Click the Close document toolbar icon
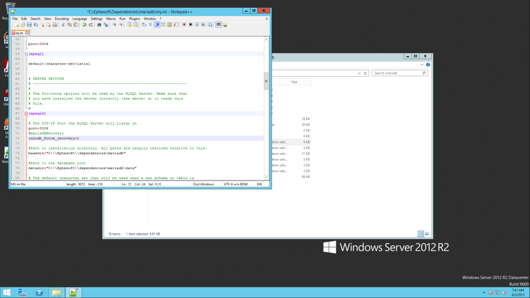The height and width of the screenshot is (298, 530). (x=42, y=25)
